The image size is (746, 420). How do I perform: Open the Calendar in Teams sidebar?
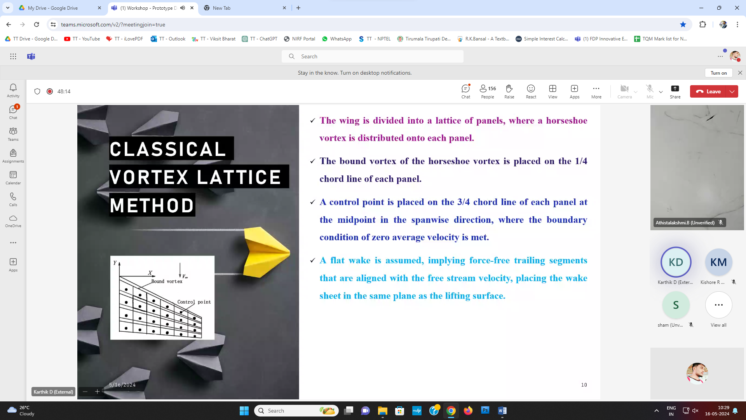tap(13, 178)
